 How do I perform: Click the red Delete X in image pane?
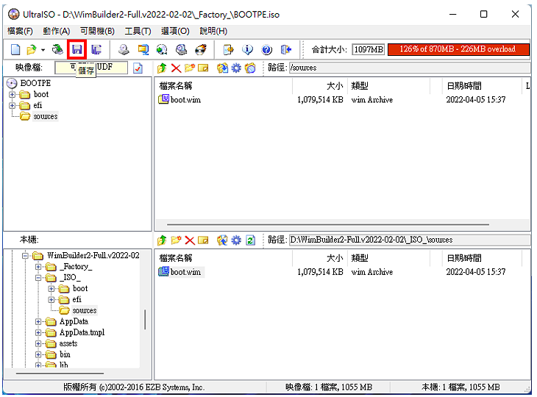[176, 68]
